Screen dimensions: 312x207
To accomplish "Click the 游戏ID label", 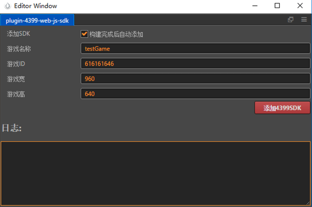I will click(x=16, y=64).
